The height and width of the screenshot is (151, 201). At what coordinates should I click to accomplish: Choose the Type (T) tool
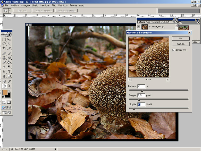(x=9, y=72)
